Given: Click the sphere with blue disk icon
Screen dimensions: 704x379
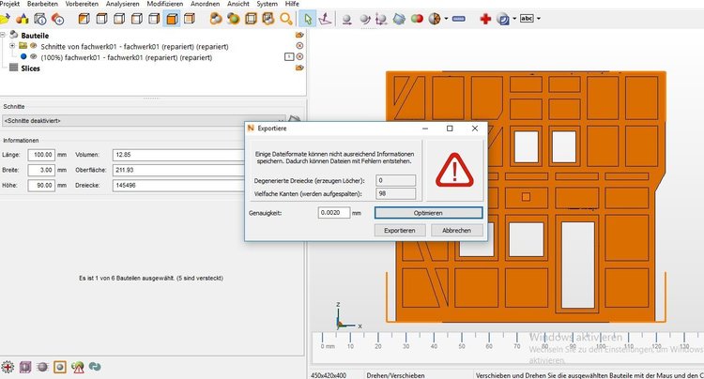Looking at the screenshot, I should pyautogui.click(x=503, y=19).
